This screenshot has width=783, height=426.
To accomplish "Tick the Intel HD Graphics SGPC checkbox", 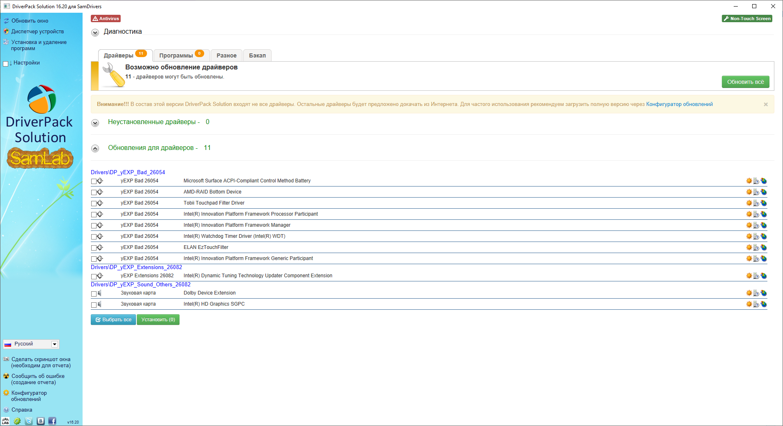I will [x=94, y=305].
